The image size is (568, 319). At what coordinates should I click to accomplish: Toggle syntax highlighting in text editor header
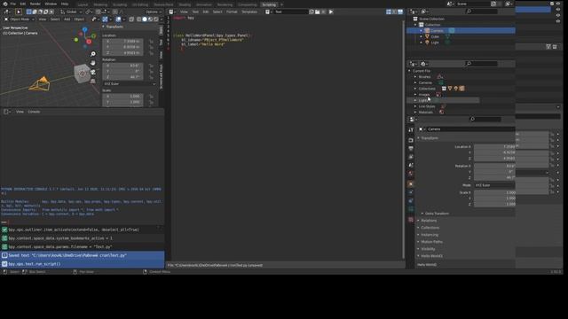(400, 12)
